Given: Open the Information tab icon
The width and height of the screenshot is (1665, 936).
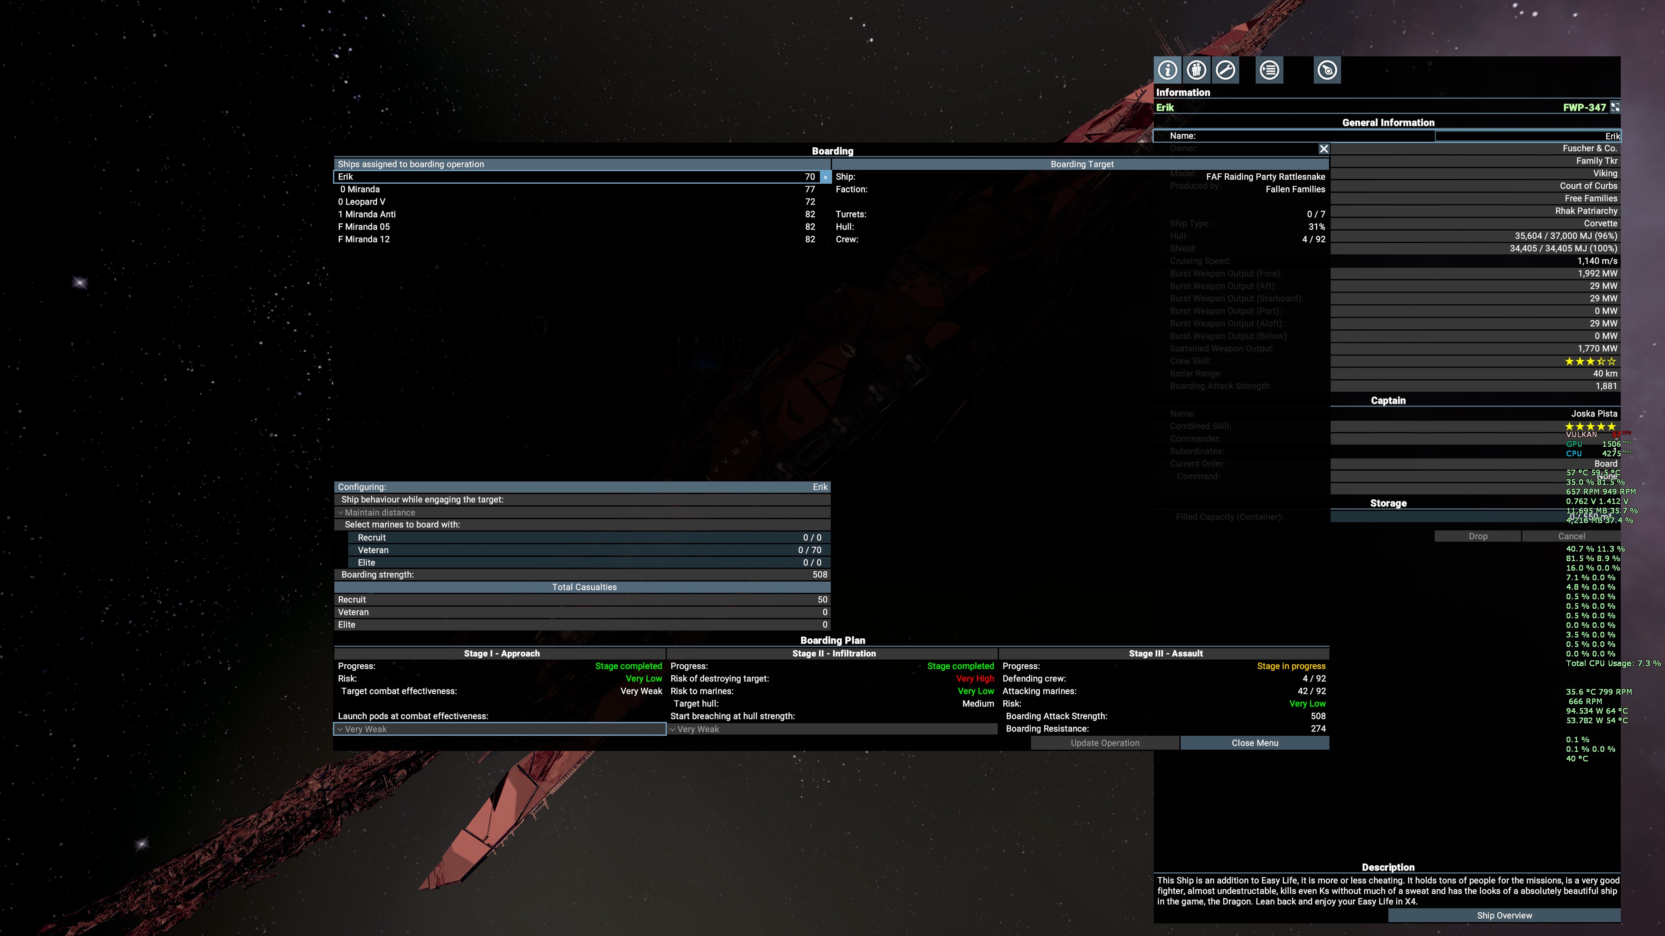Looking at the screenshot, I should click(x=1167, y=70).
